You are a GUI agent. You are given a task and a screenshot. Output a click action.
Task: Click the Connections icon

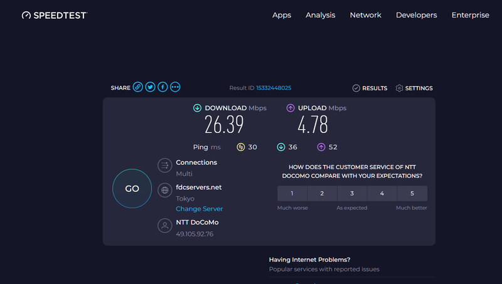165,166
